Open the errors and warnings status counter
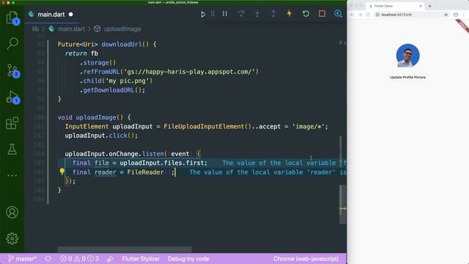This screenshot has height=264, width=469. tap(79, 259)
